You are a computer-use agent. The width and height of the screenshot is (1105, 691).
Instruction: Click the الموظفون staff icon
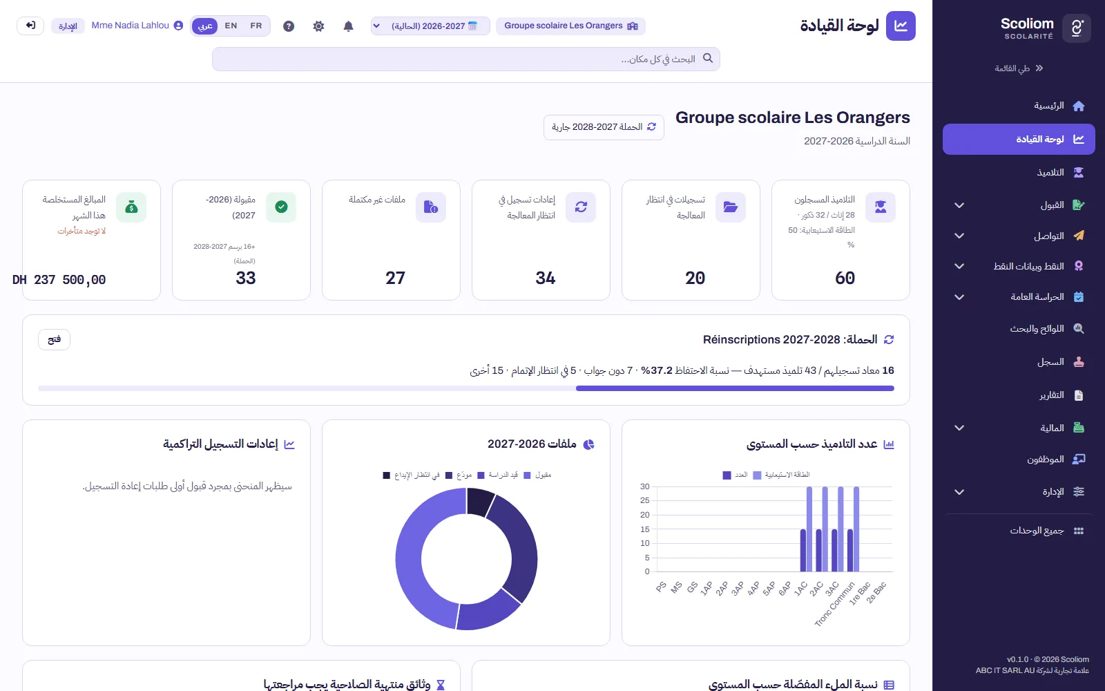pyautogui.click(x=1079, y=459)
